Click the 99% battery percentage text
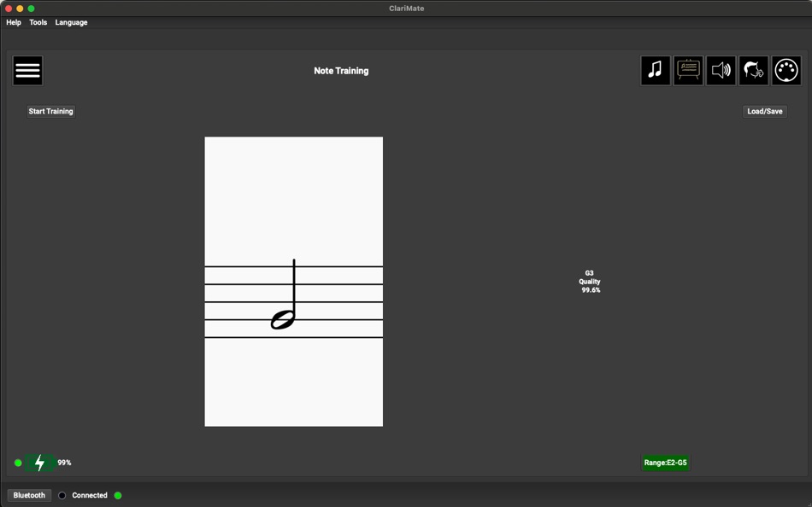The width and height of the screenshot is (812, 507). [x=64, y=463]
